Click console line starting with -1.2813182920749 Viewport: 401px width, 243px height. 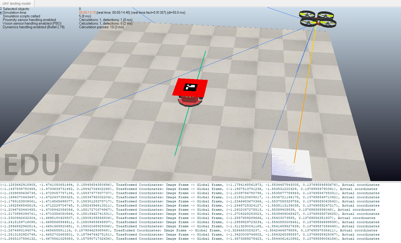(190, 235)
